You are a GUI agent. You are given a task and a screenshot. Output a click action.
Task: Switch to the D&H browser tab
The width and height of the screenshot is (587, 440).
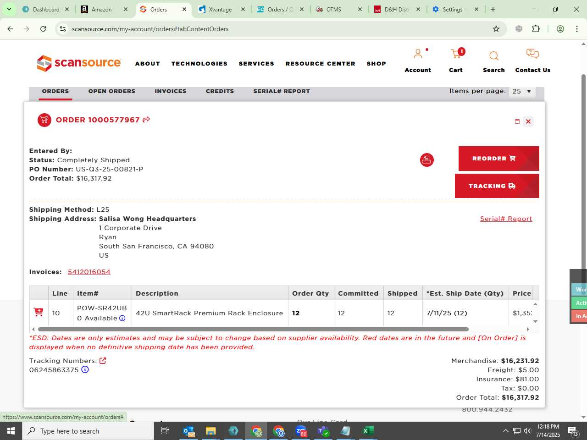pos(397,9)
